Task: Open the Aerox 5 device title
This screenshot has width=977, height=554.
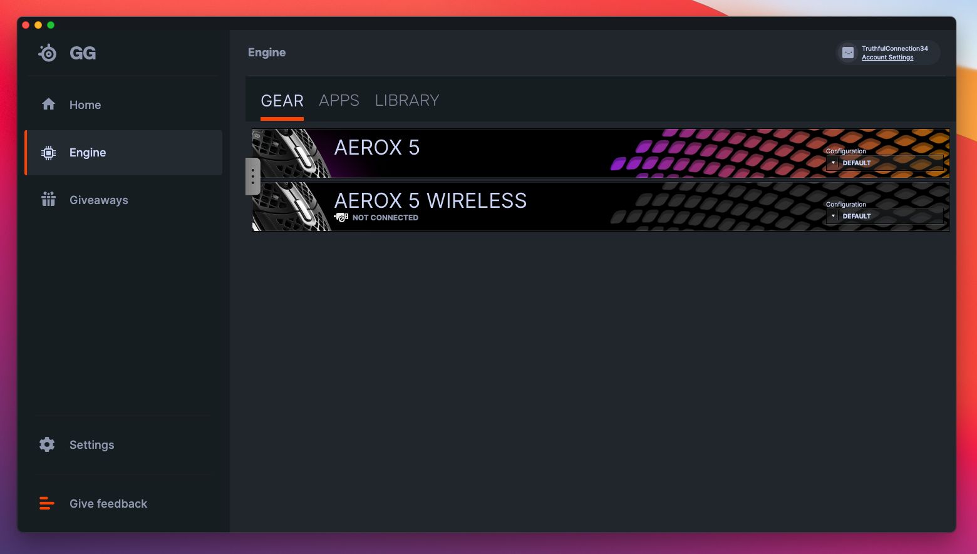Action: (377, 148)
